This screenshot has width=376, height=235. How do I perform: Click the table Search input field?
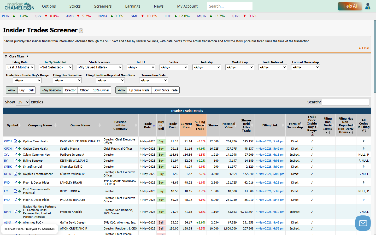click(345, 102)
